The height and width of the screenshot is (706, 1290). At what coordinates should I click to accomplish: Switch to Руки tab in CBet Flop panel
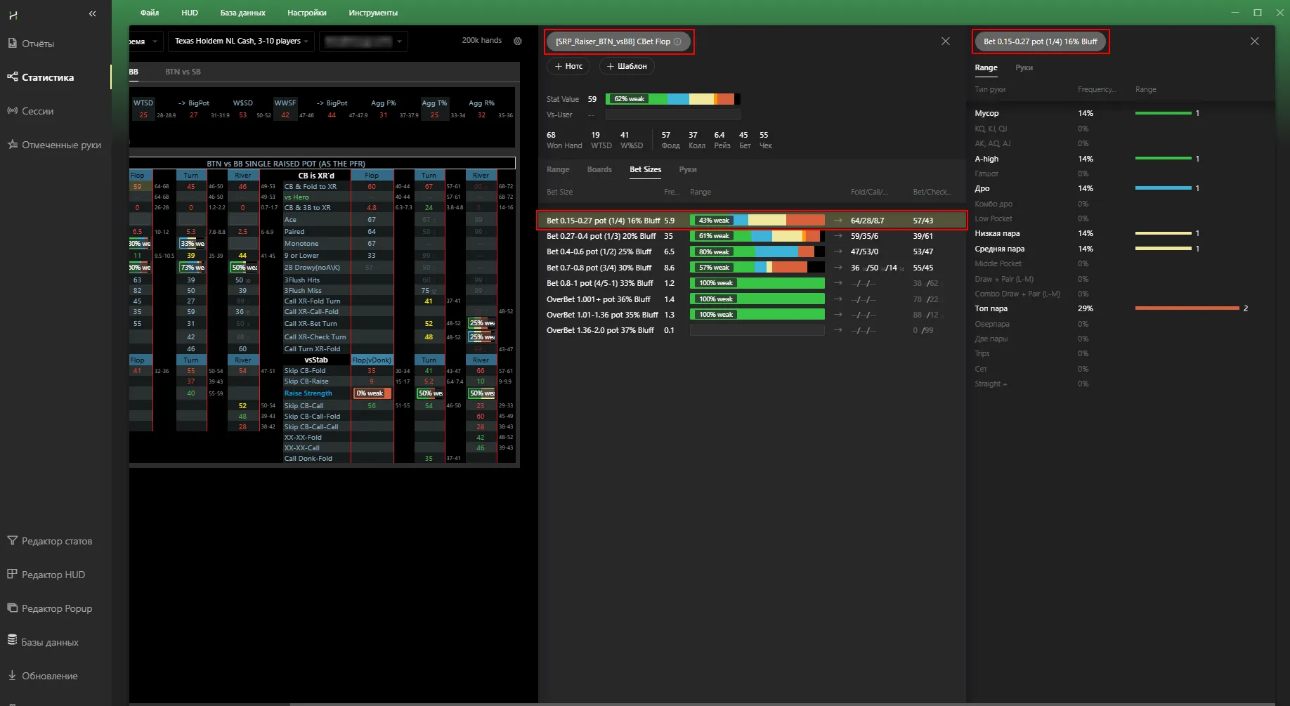coord(688,169)
